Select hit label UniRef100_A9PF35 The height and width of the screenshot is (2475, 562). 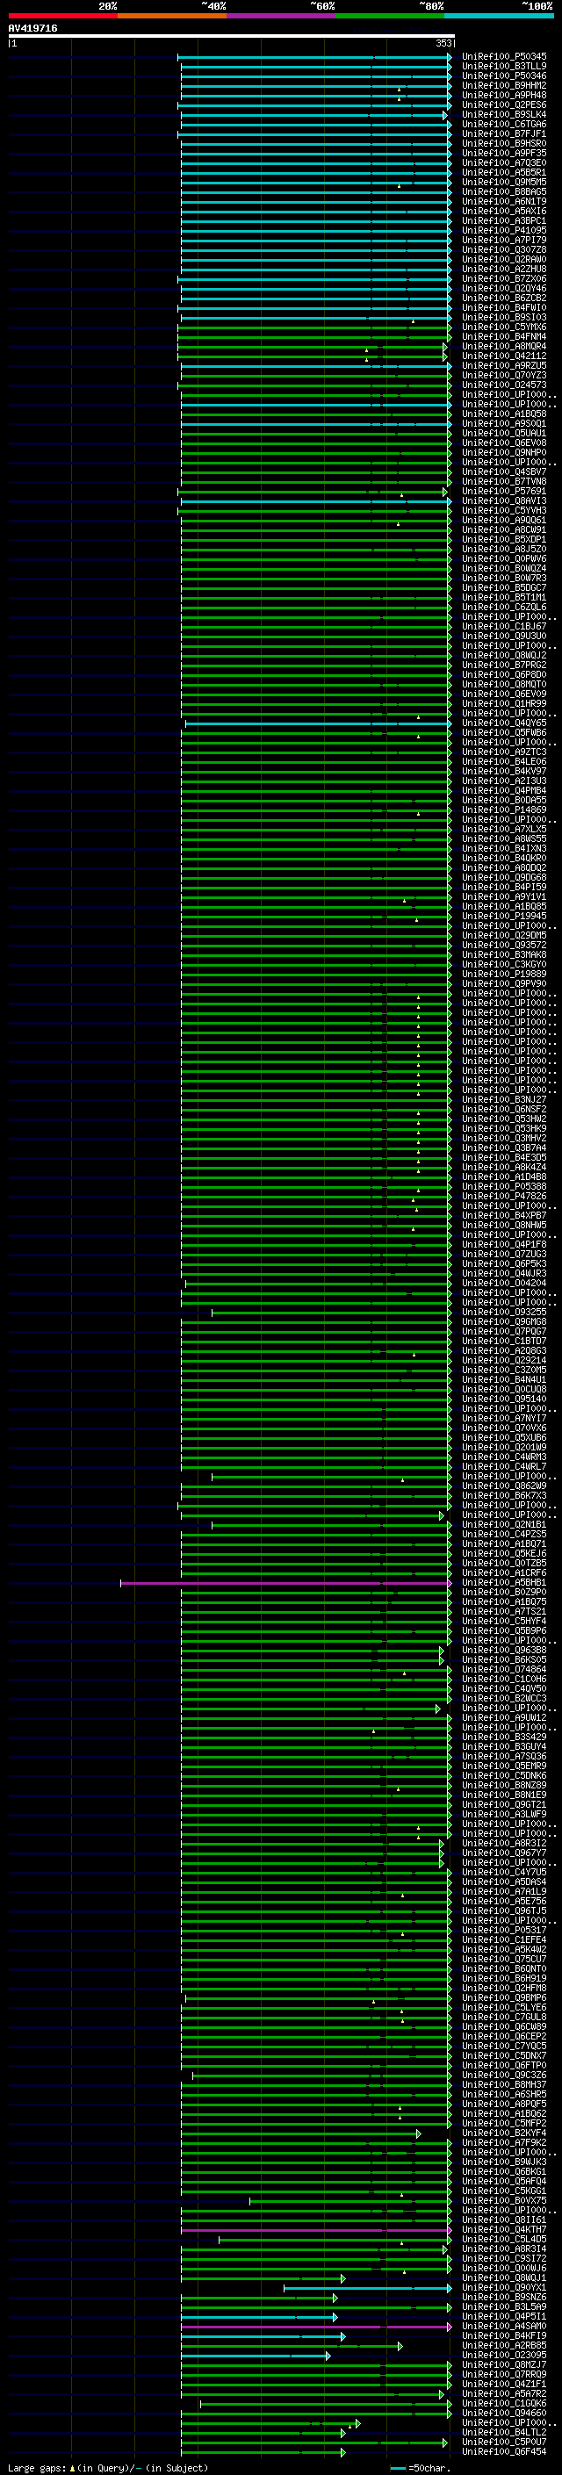pos(504,153)
